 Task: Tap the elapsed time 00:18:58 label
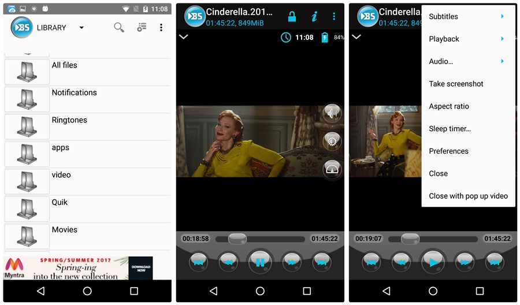196,239
